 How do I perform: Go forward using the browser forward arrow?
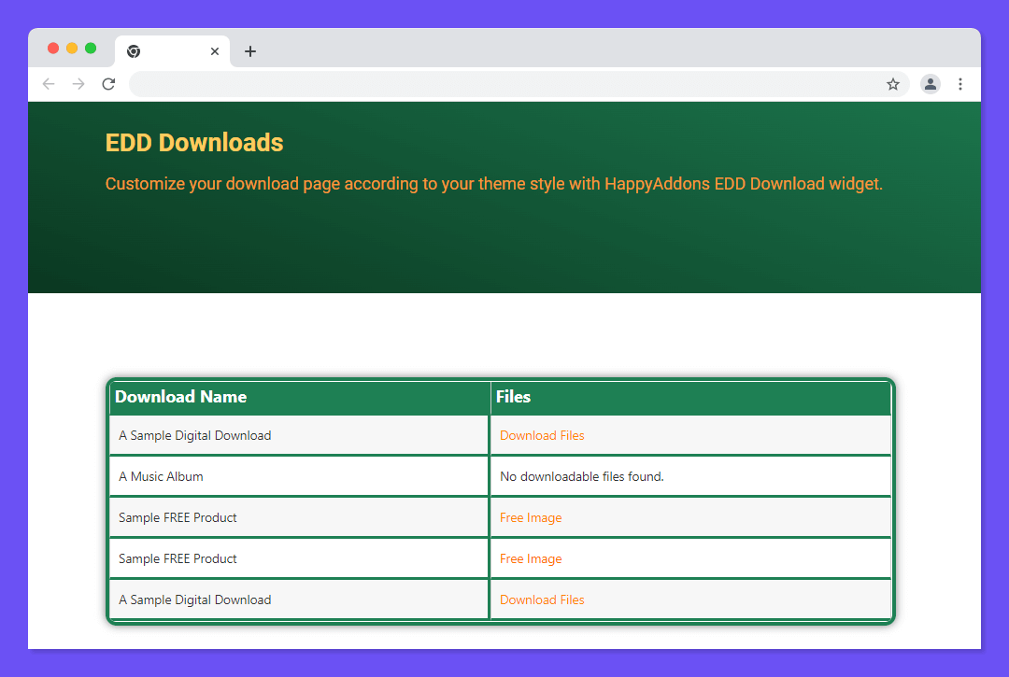(78, 84)
